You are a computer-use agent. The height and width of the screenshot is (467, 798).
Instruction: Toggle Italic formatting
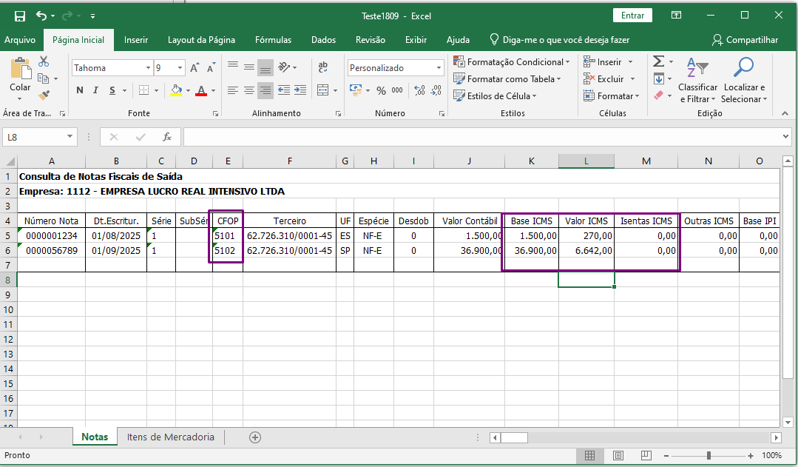coord(96,90)
